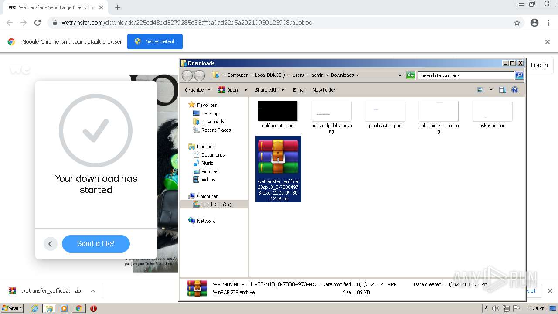The width and height of the screenshot is (558, 314).
Task: Expand address bar history dropdown
Action: [400, 75]
